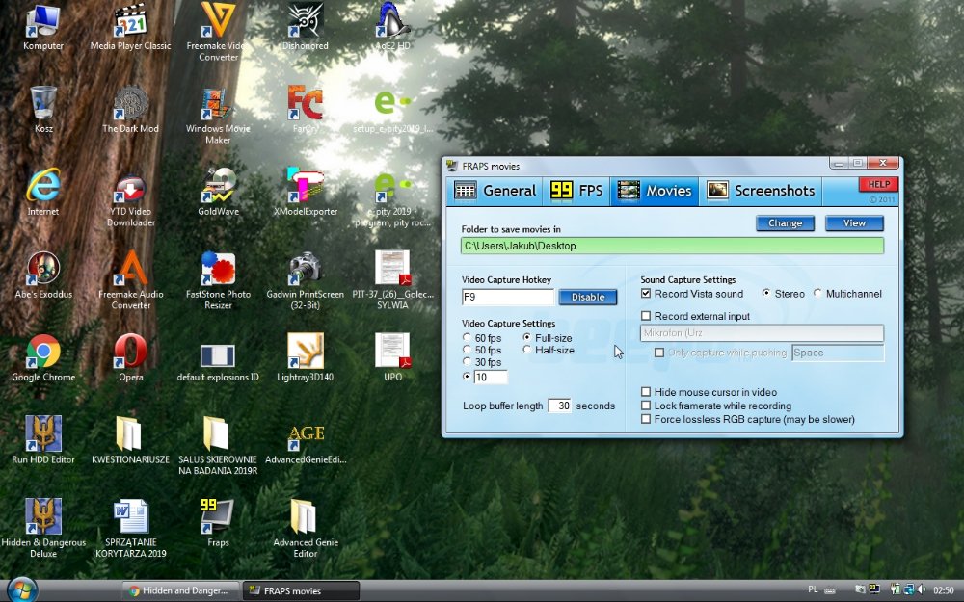Click the Change folder button
The height and width of the screenshot is (602, 964).
pos(785,223)
